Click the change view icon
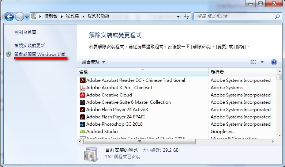 pos(254,62)
